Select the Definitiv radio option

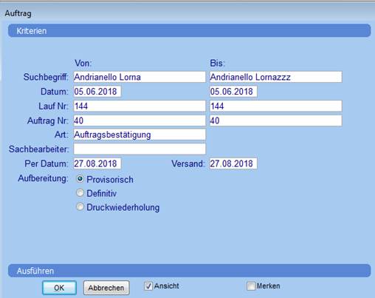[x=80, y=193]
